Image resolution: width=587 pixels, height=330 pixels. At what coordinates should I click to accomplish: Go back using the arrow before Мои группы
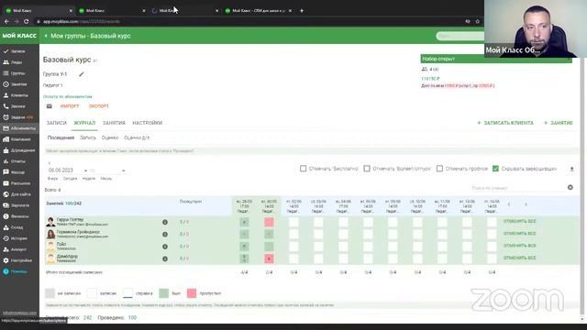(46, 36)
